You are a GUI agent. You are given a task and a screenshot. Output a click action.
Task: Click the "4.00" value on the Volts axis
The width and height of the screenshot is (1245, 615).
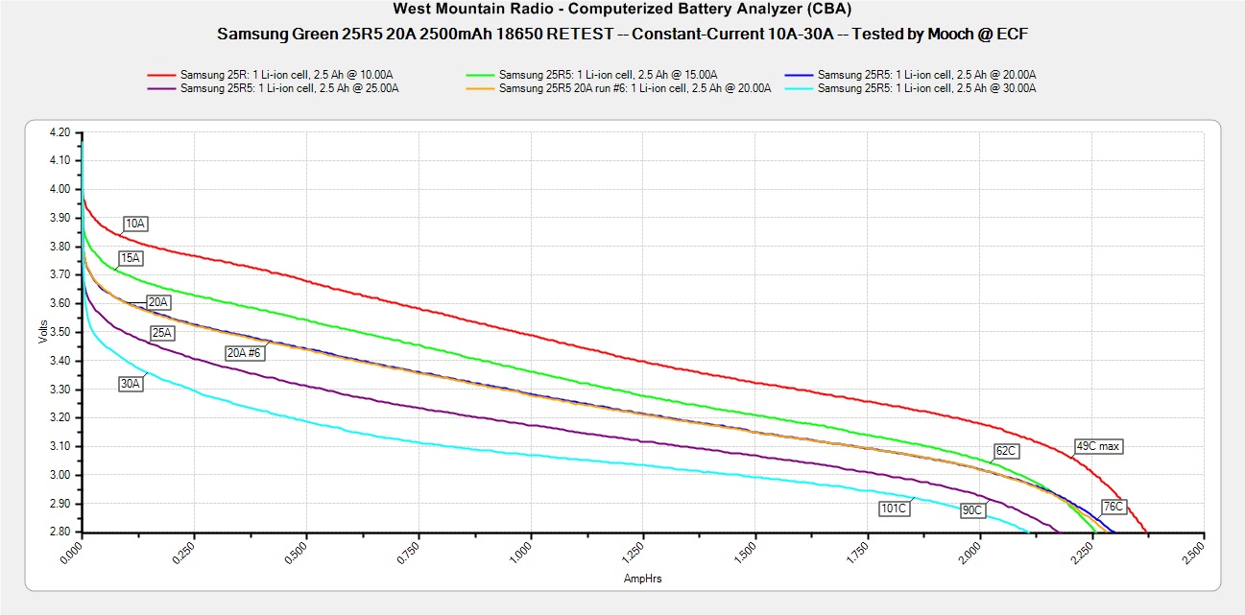59,189
